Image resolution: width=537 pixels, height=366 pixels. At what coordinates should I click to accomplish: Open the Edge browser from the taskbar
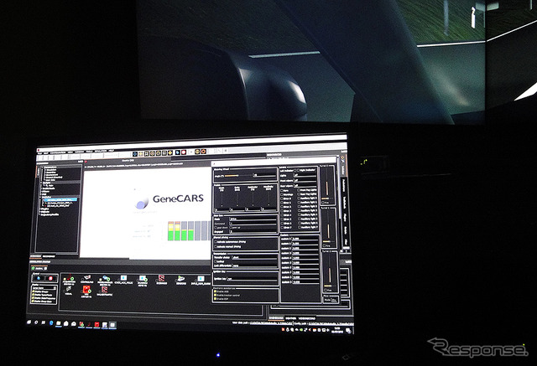point(51,322)
